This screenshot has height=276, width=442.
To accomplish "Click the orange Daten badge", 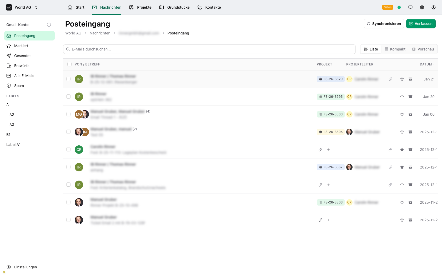I will pos(388,7).
